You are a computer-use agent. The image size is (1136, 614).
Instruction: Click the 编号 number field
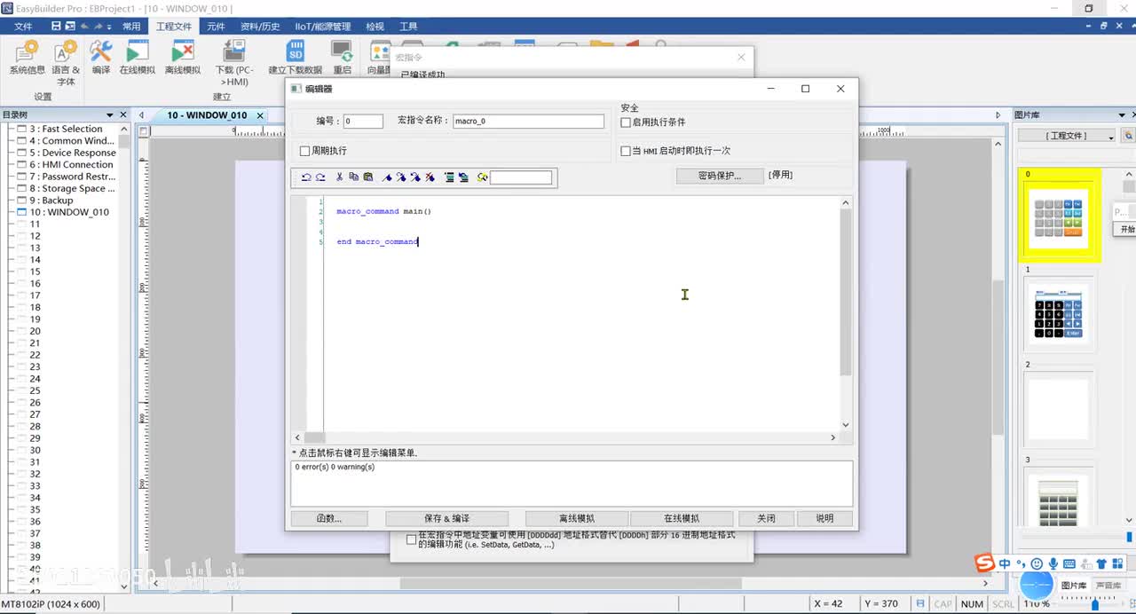[x=363, y=122]
